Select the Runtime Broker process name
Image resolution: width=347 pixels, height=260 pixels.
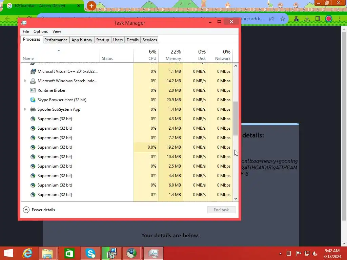pyautogui.click(x=52, y=90)
